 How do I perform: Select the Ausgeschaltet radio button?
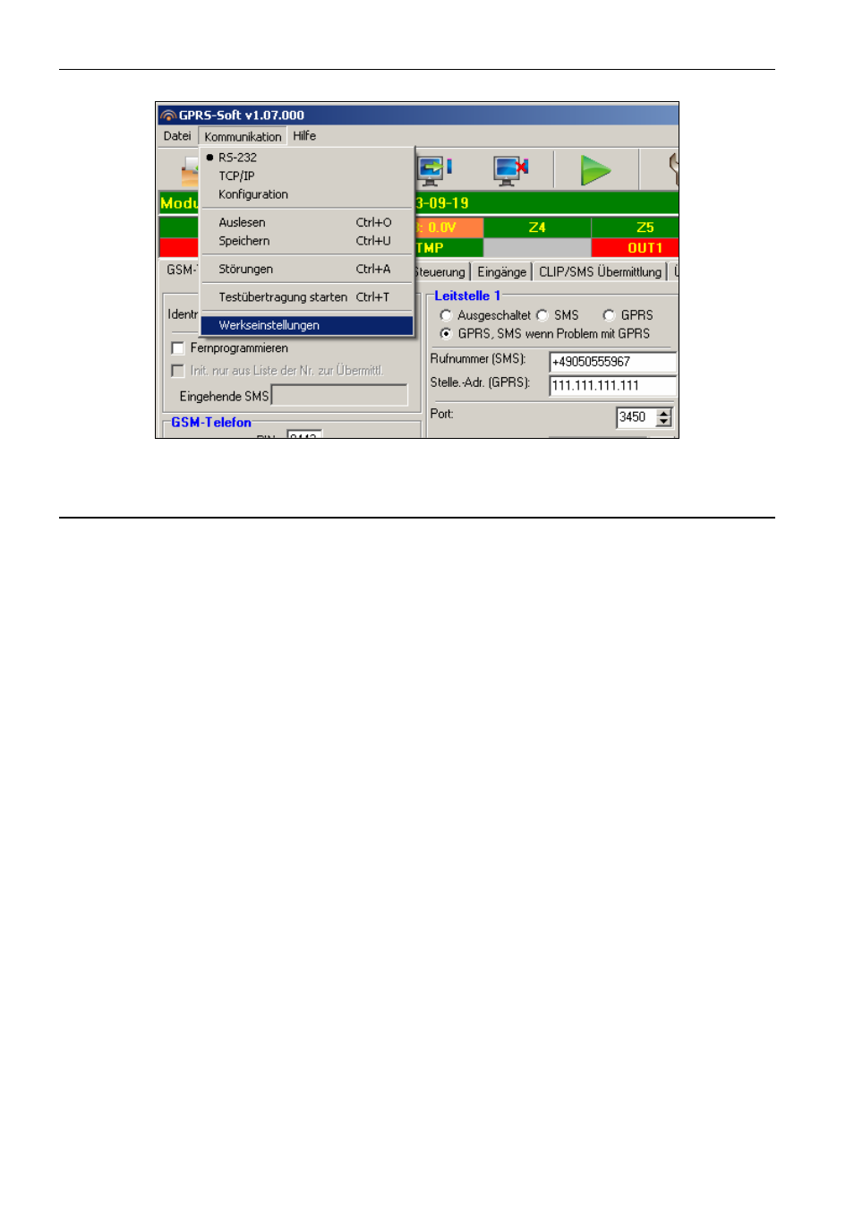(x=446, y=315)
